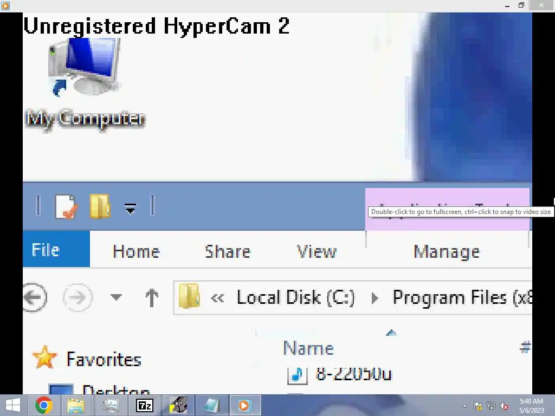The height and width of the screenshot is (416, 555).
Task: Click the muted volume tray icon
Action: tap(504, 406)
